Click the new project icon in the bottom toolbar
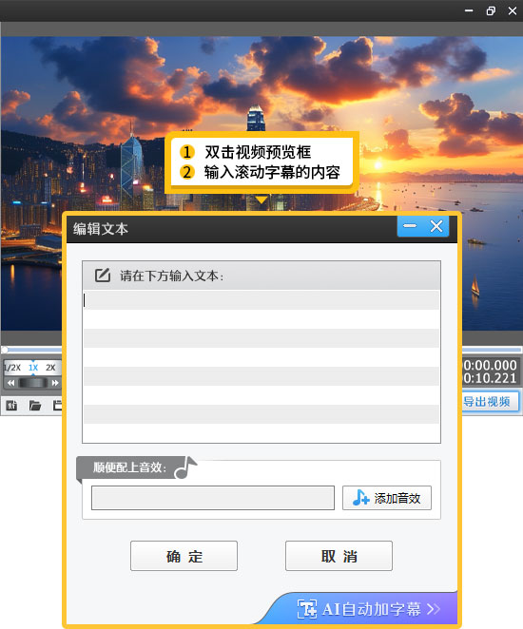523x629 pixels. [11, 406]
